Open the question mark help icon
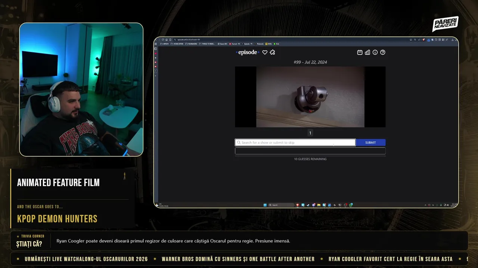Image resolution: width=478 pixels, height=268 pixels. click(x=383, y=52)
